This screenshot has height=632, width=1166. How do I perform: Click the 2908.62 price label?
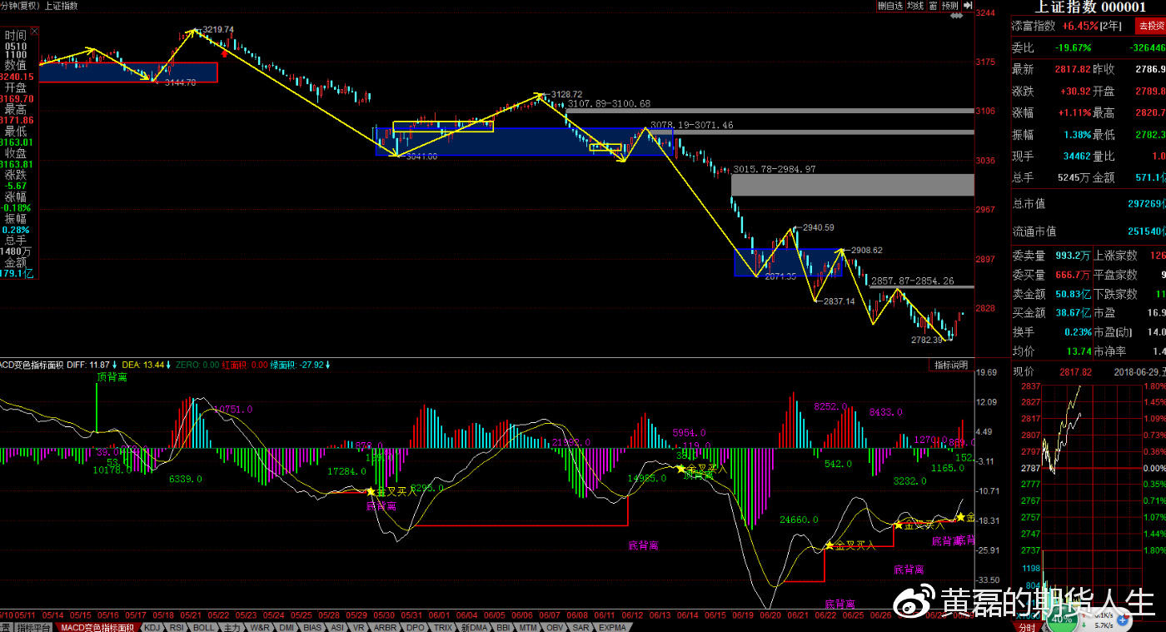click(867, 250)
